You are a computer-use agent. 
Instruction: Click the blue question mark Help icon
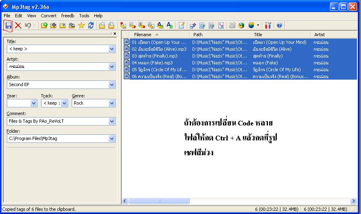[x=279, y=25]
